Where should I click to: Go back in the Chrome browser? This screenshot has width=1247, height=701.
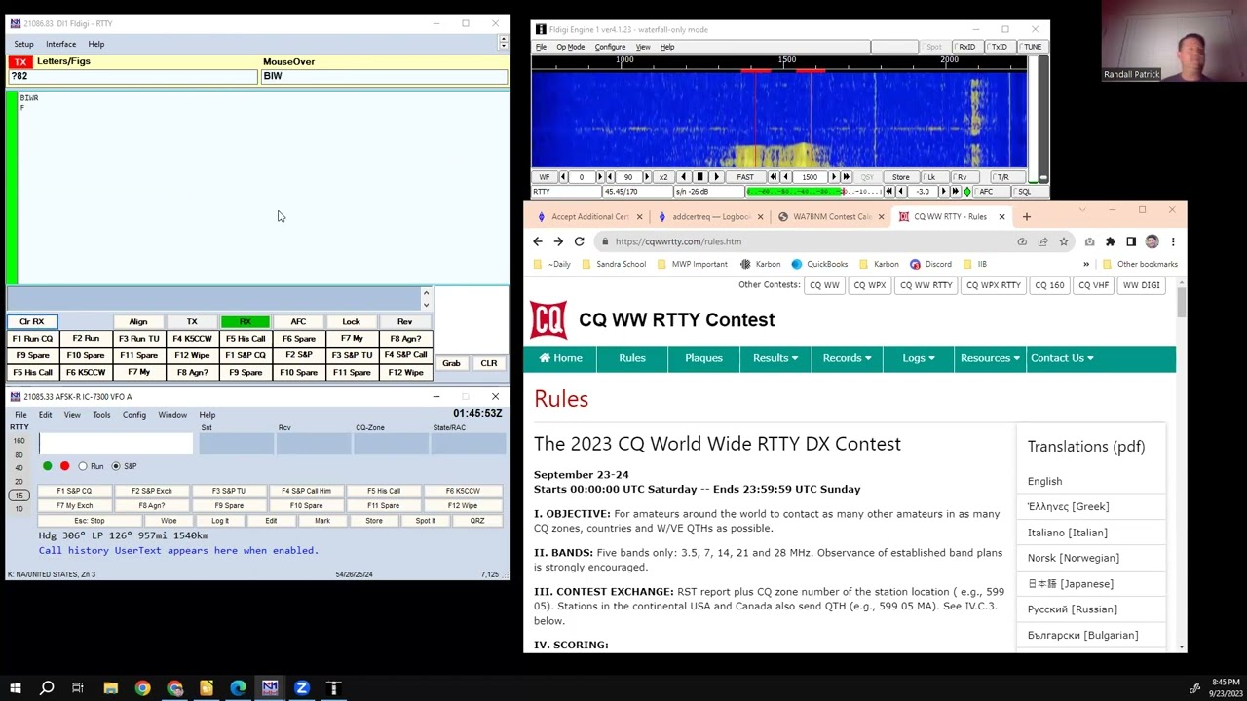538,241
